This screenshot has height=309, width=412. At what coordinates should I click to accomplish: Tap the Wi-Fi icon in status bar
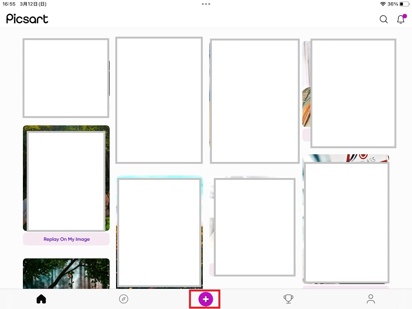[383, 4]
